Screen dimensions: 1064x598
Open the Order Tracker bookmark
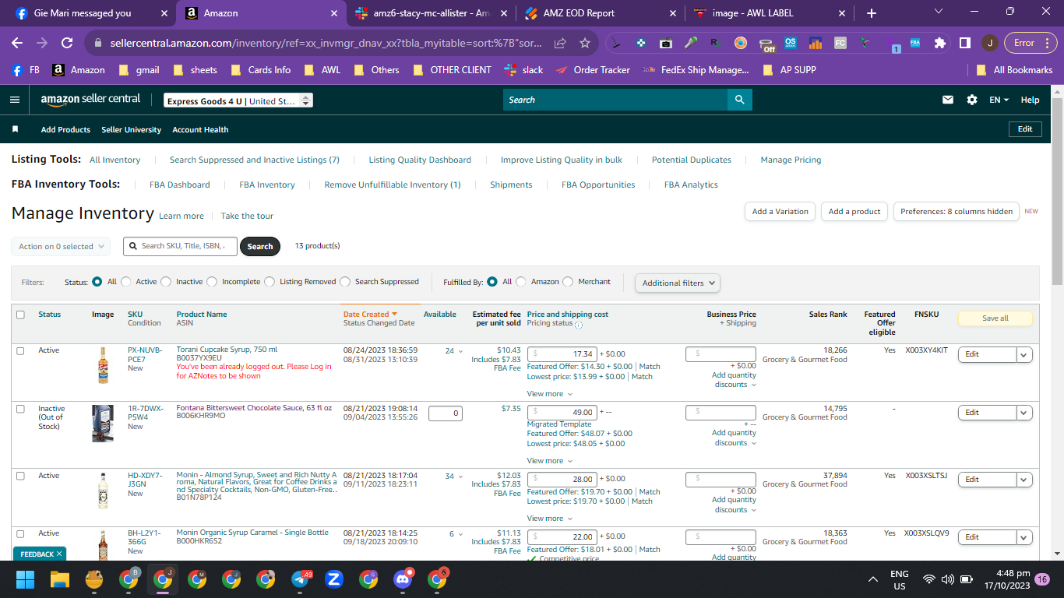click(593, 69)
